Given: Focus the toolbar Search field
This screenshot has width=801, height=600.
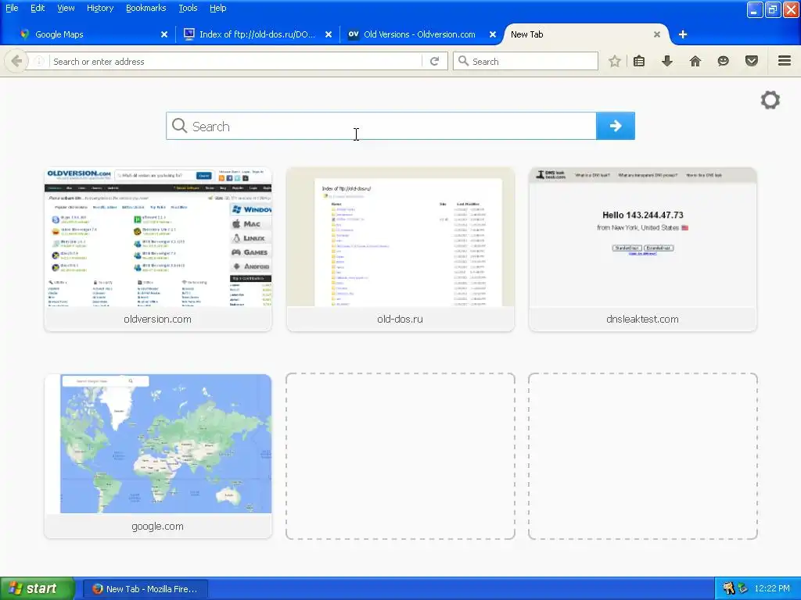Looking at the screenshot, I should (526, 61).
